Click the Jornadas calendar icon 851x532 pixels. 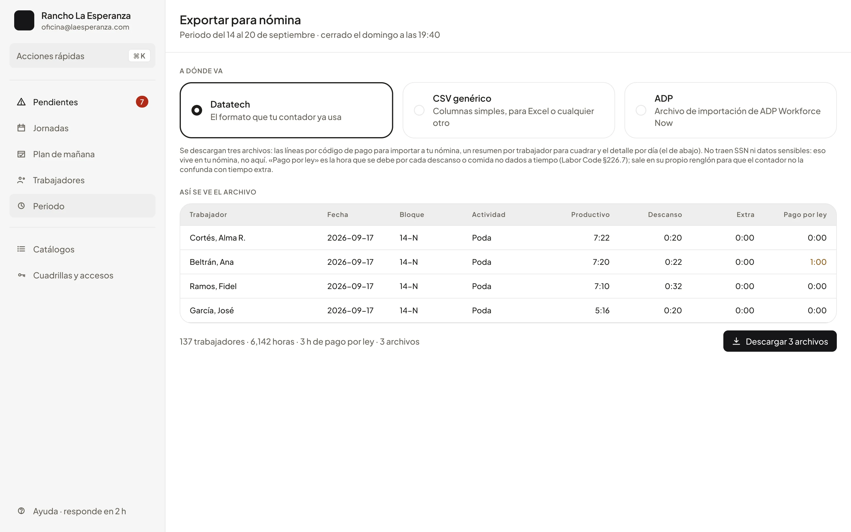coord(21,128)
